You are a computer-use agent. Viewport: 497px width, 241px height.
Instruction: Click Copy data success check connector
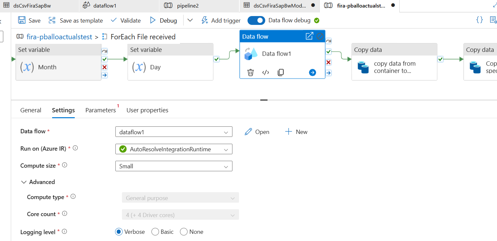click(x=441, y=59)
